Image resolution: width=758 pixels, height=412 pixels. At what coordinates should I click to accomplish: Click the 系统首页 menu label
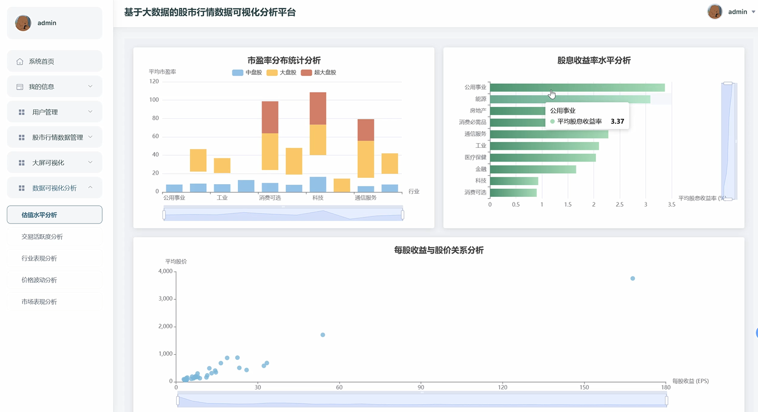(42, 62)
